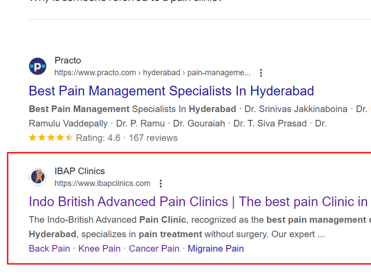Click the IBAP Clinics site name

(80, 171)
